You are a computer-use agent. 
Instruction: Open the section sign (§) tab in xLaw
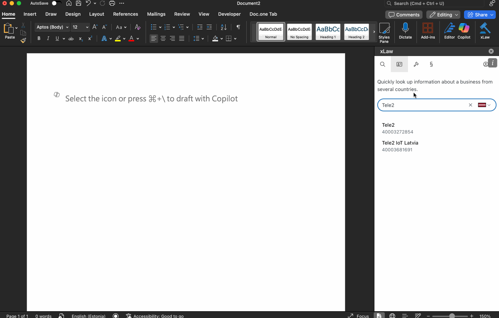click(x=431, y=64)
